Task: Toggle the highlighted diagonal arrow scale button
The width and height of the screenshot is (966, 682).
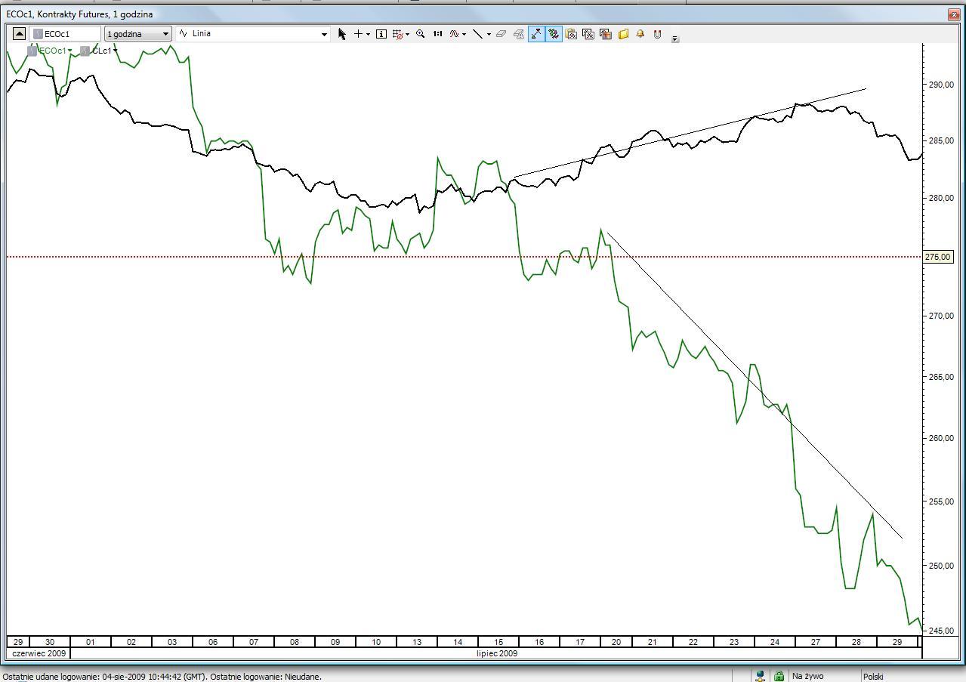Action: click(x=536, y=34)
